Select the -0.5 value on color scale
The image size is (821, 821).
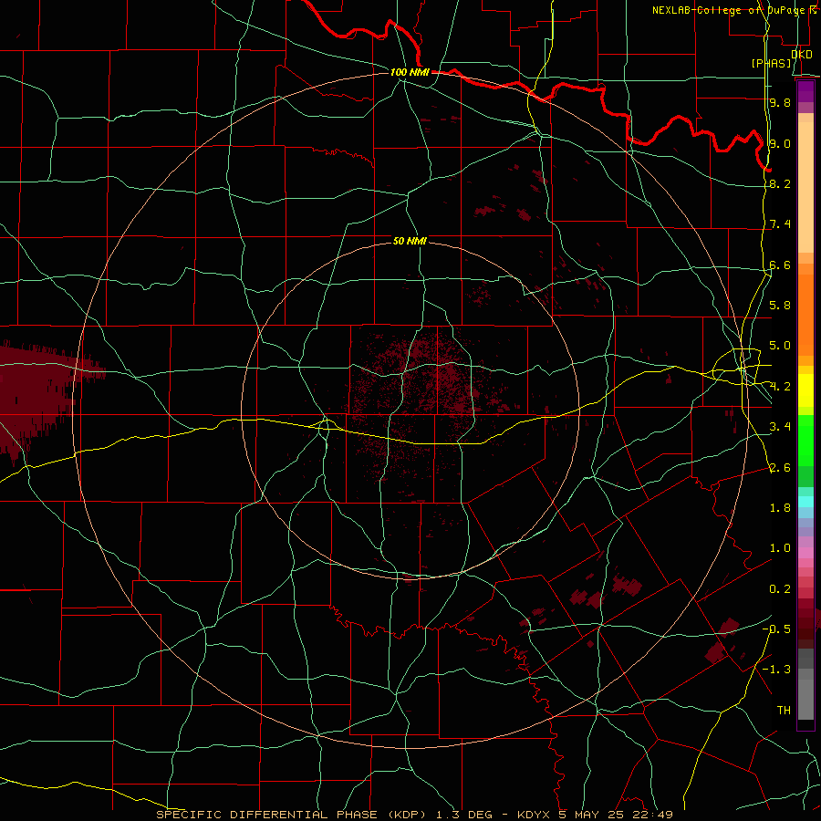(776, 629)
